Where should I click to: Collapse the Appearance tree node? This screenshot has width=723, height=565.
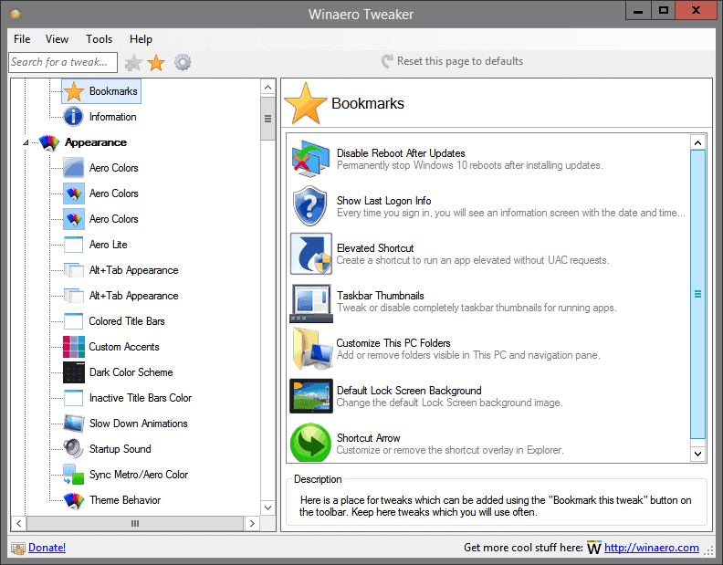[26, 143]
